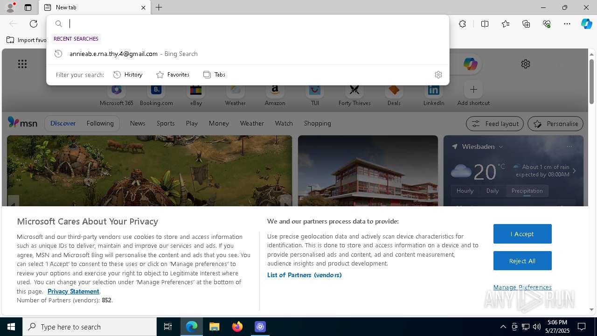Image resolution: width=597 pixels, height=336 pixels.
Task: Open the tab actions menu icon
Action: coord(28,7)
